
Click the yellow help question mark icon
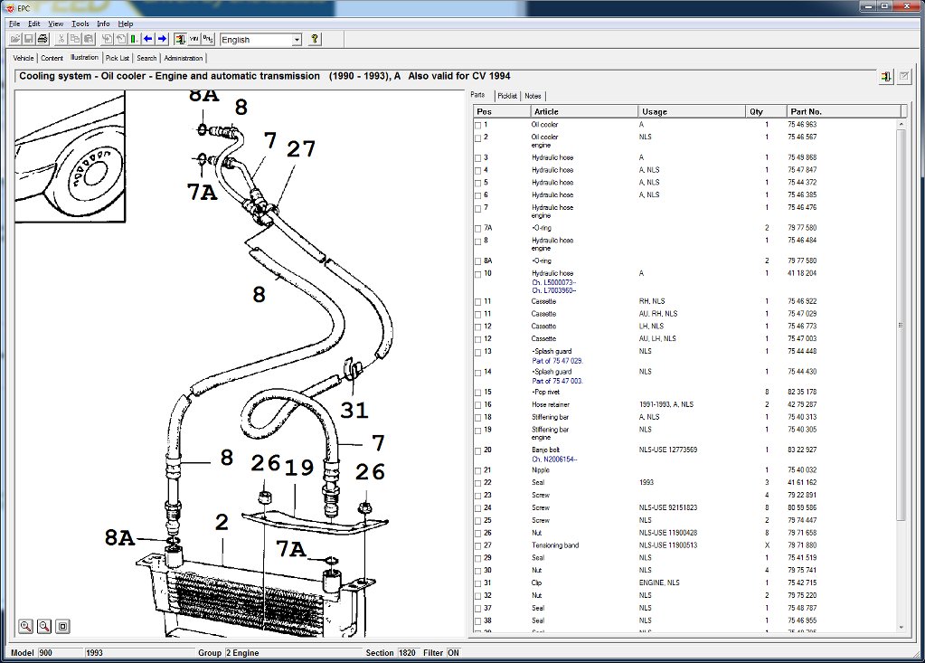(x=314, y=39)
